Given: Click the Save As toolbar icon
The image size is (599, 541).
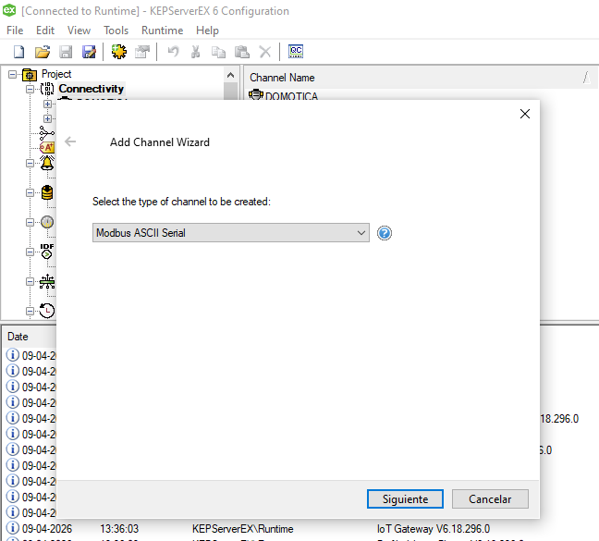Looking at the screenshot, I should pyautogui.click(x=89, y=52).
